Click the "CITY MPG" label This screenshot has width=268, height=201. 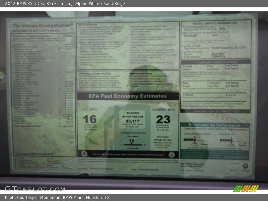pos(89,110)
